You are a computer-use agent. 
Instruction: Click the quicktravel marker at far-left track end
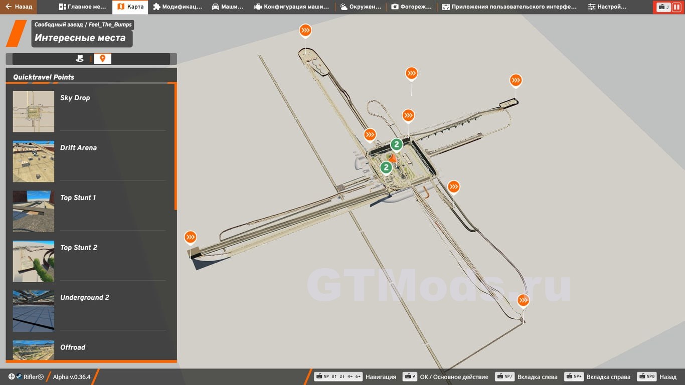coord(190,237)
